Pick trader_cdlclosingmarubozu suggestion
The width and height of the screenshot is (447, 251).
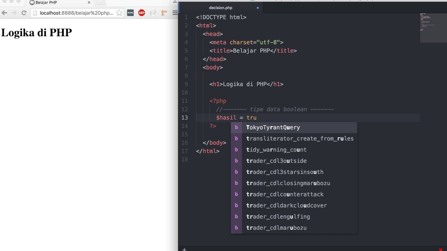click(294, 183)
